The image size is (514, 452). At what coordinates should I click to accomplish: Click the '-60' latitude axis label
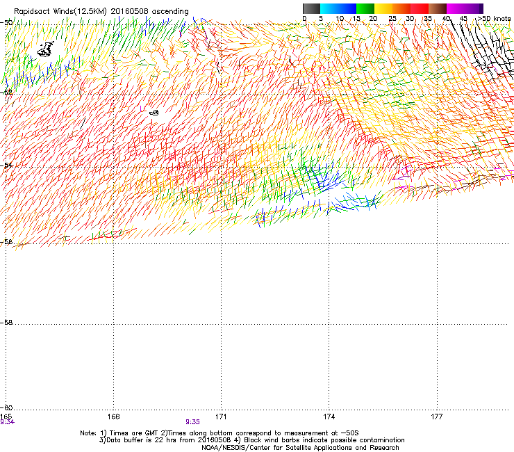click(x=6, y=407)
